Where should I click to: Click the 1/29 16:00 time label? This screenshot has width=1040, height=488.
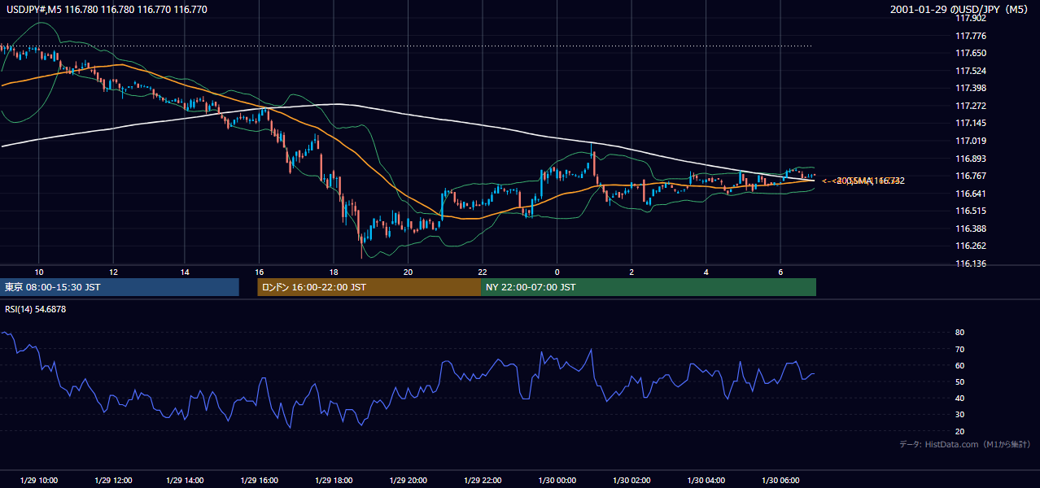click(x=259, y=481)
